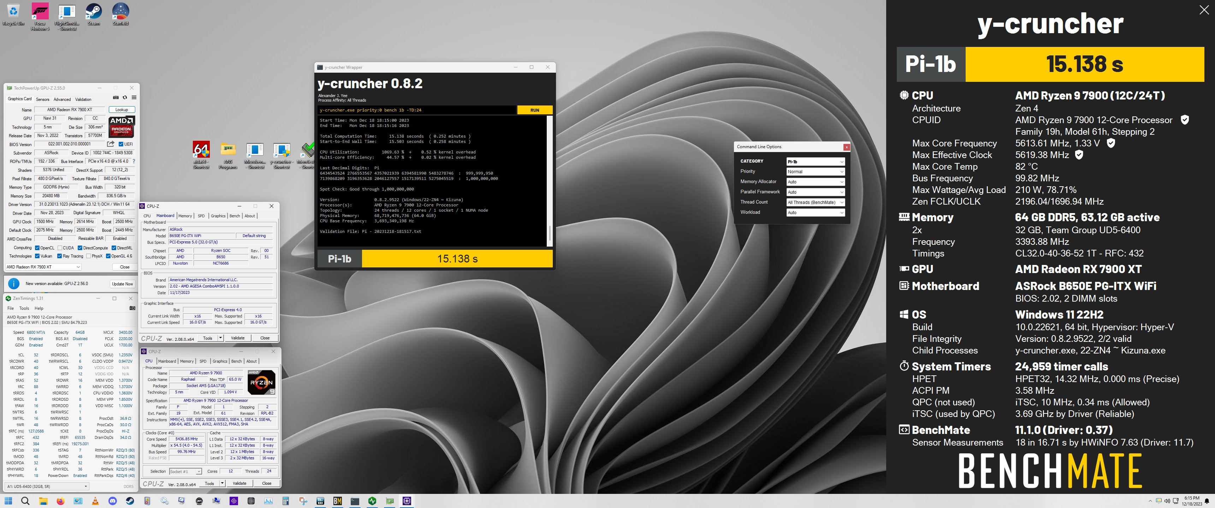Viewport: 1215px width, 508px height.
Task: Click Update Now in the GPU-Z notice
Action: 122,284
